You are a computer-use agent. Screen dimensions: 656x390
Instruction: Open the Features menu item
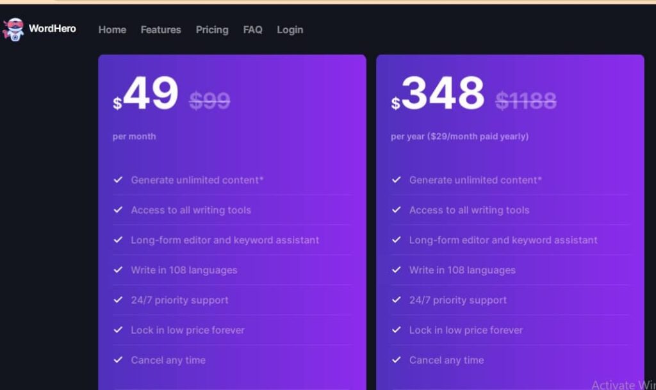(x=160, y=29)
